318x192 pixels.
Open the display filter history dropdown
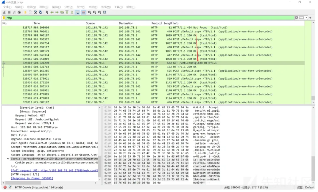coord(306,18)
